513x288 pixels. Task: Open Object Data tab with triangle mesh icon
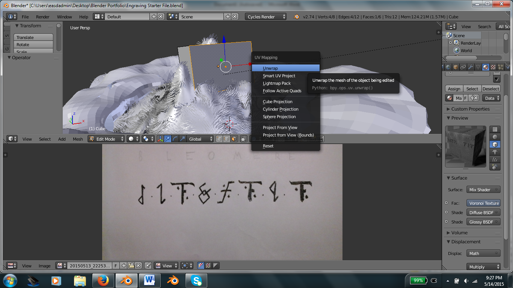pos(478,67)
